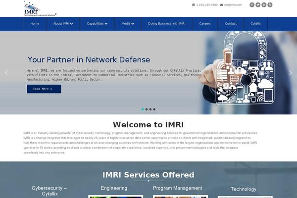Open the Program Management service
This screenshot has width=297, height=198.
point(178,188)
